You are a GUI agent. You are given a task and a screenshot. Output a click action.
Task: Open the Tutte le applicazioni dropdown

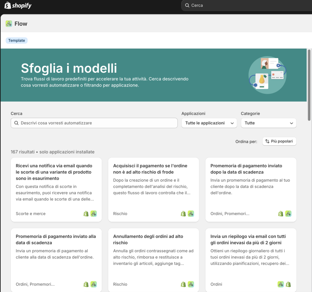209,123
